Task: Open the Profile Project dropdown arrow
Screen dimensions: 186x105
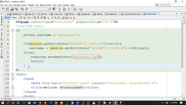Action: pos(83,9)
